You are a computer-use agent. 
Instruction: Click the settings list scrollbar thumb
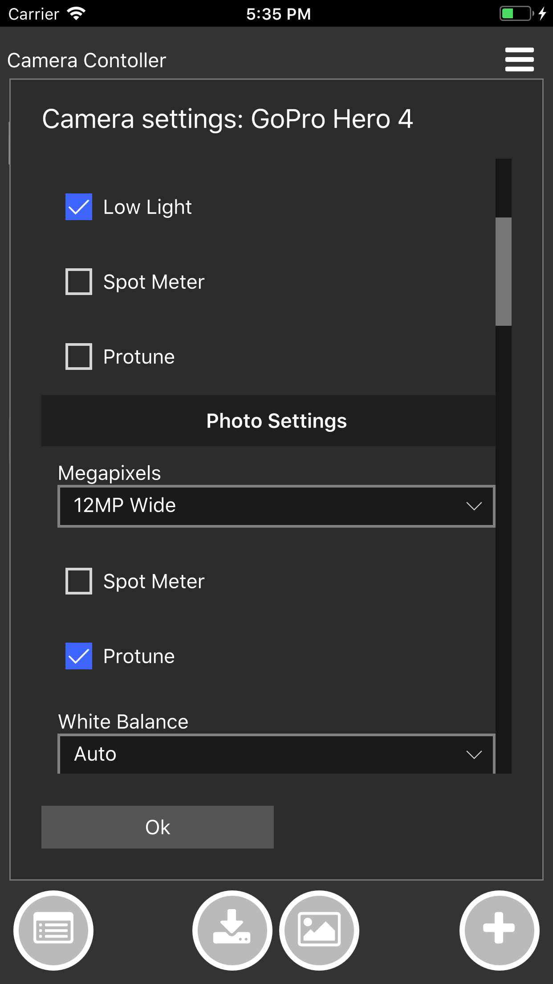click(503, 272)
